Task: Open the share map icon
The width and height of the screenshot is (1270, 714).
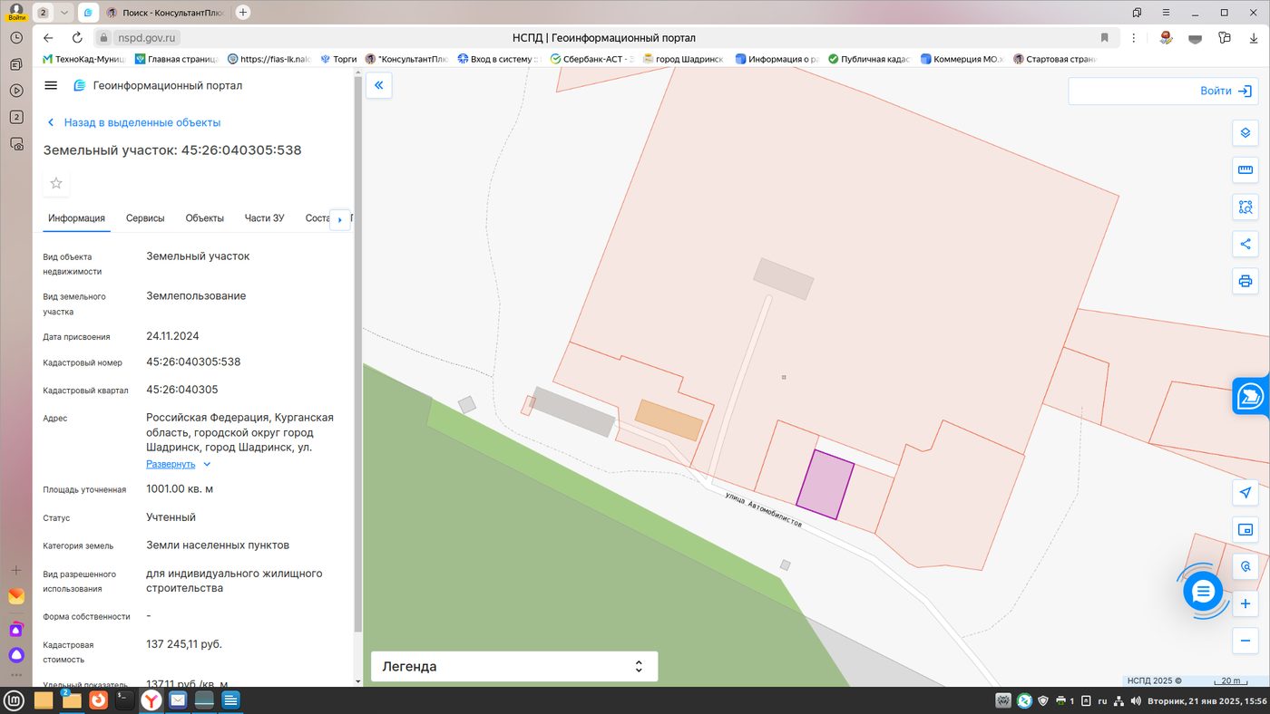Action: point(1246,244)
